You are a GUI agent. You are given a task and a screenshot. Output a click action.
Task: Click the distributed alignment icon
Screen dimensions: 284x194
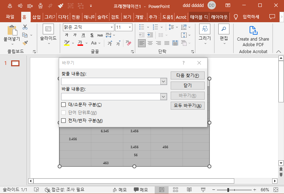[175, 43]
